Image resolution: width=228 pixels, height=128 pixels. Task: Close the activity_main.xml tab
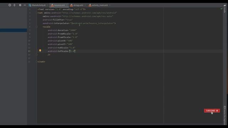[110, 5]
